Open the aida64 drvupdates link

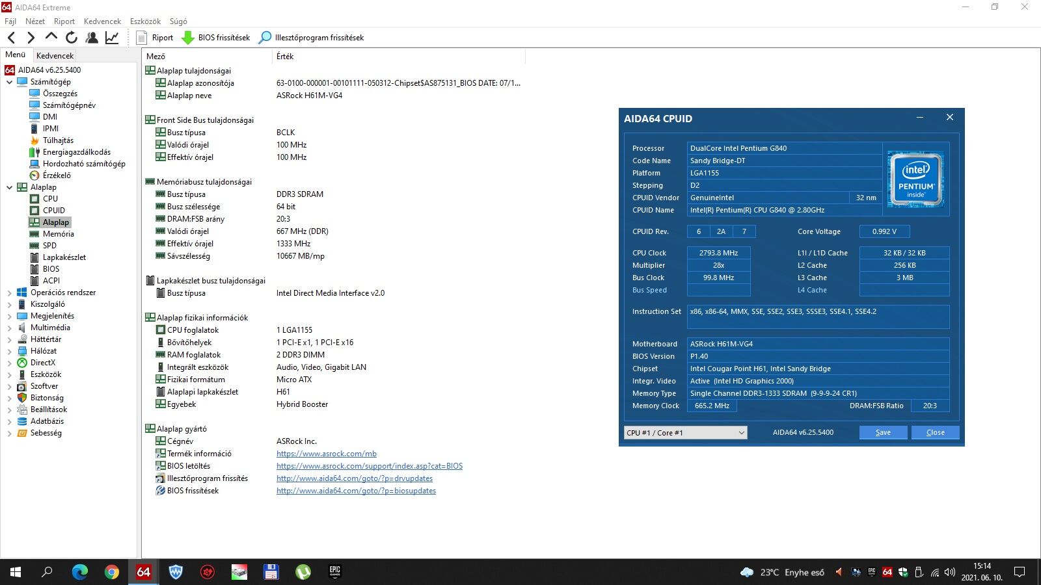pyautogui.click(x=355, y=478)
